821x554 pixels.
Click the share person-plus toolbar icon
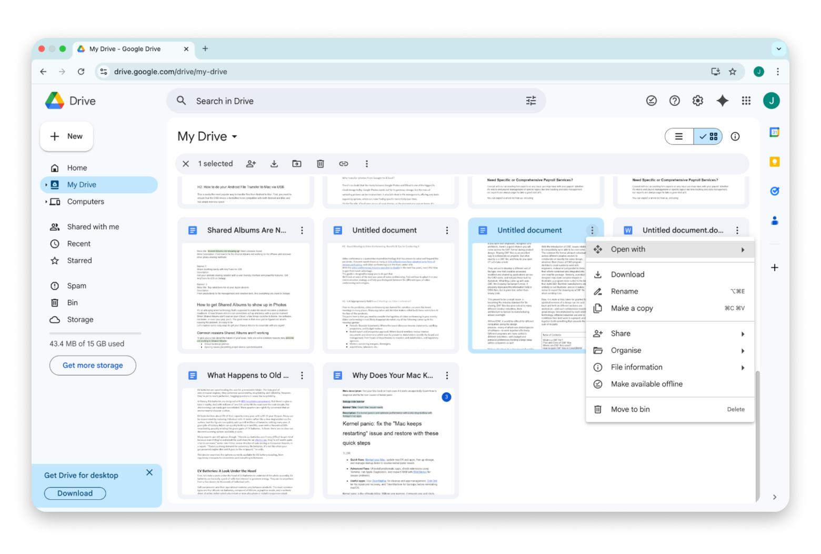coord(251,164)
